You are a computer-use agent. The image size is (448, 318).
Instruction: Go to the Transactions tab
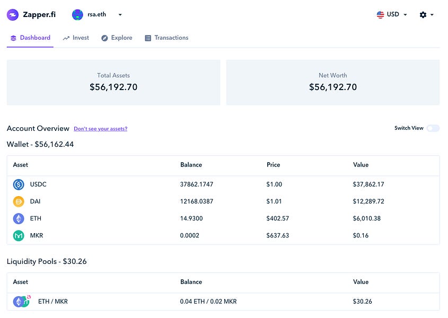pyautogui.click(x=166, y=38)
